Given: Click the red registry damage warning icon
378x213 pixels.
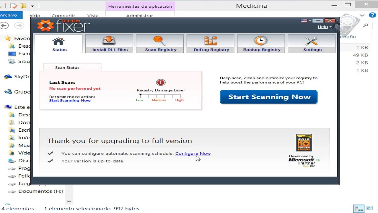Looking at the screenshot, I should point(161,82).
